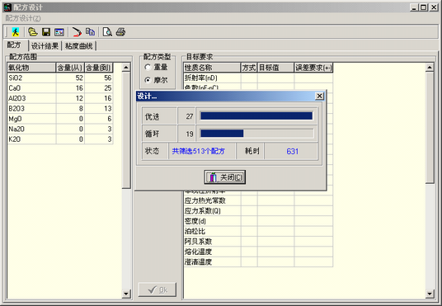Click the CaO to-value 25

pyautogui.click(x=99, y=88)
